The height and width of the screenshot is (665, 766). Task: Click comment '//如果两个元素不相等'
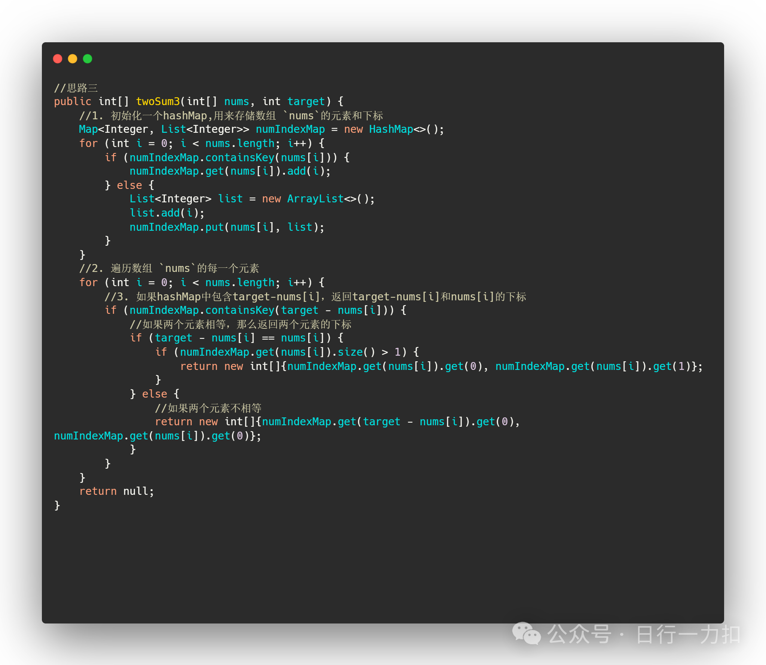pos(208,408)
